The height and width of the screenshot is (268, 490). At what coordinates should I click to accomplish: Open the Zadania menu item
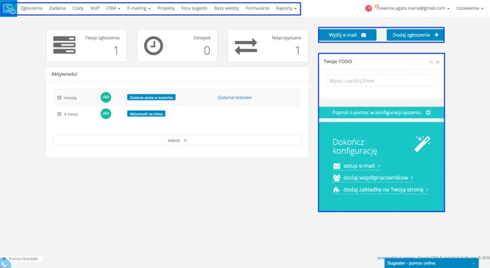(x=57, y=8)
